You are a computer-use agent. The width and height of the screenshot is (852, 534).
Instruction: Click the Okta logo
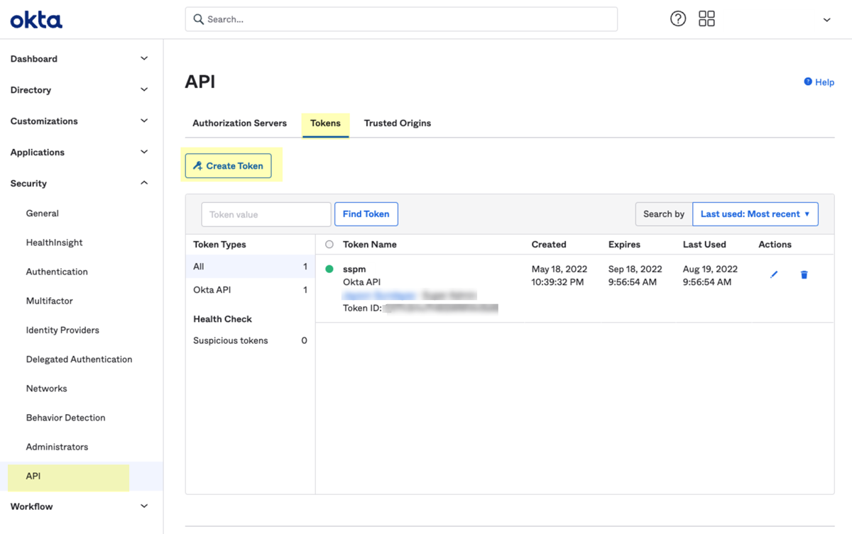[35, 19]
